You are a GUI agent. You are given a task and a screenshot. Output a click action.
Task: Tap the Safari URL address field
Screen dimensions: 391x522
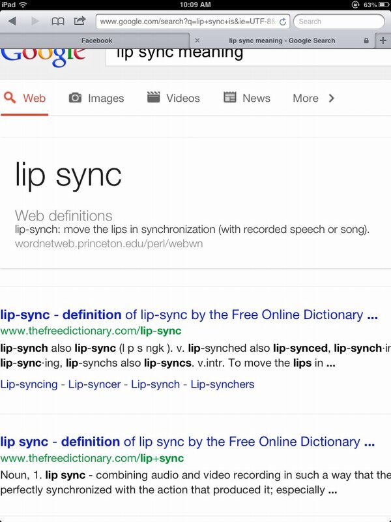193,22
